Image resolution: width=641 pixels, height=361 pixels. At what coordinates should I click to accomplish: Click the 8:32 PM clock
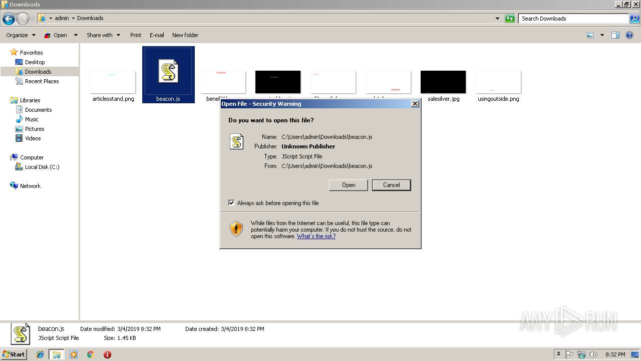(x=615, y=354)
